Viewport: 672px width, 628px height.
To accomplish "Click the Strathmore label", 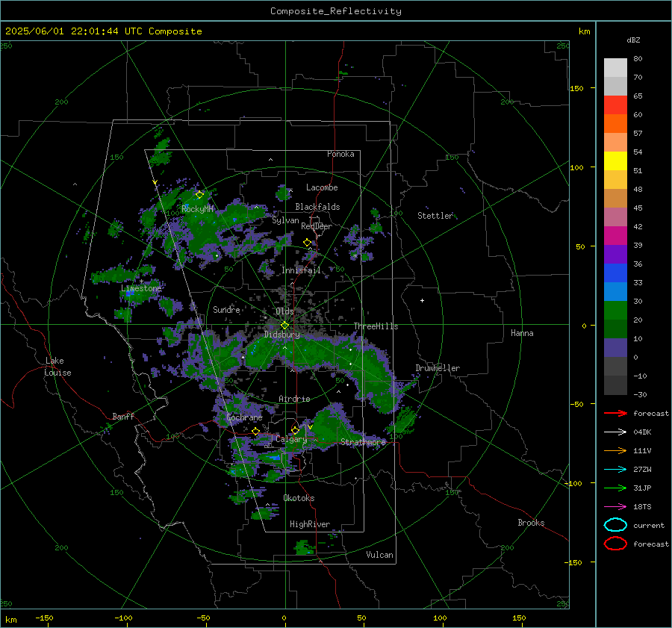I will [363, 442].
